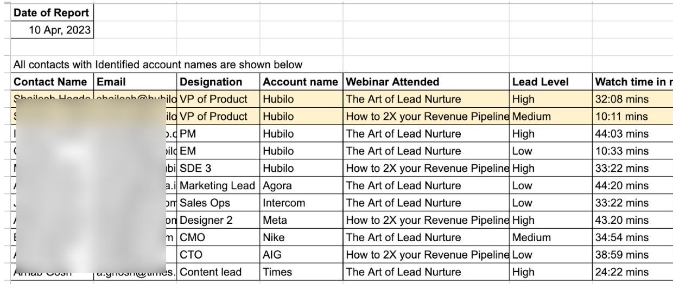Click the Contact Name column header
This screenshot has height=284, width=673.
click(50, 82)
